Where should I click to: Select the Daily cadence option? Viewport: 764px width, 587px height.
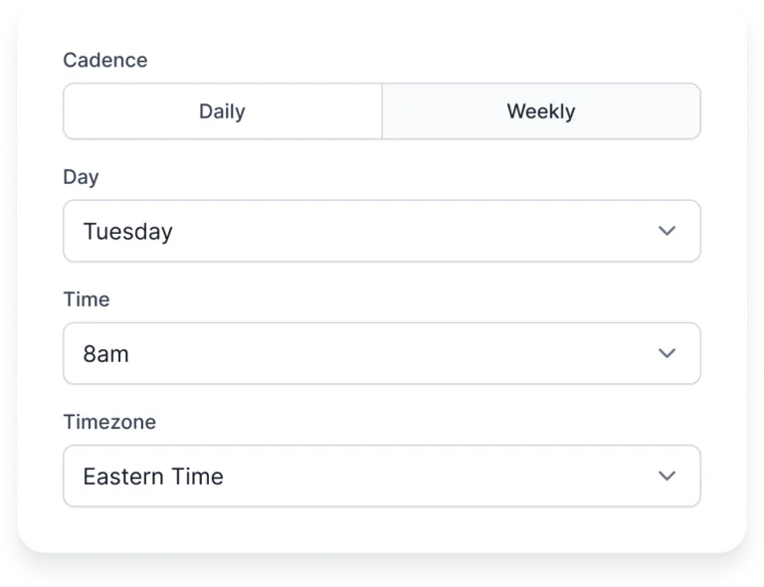click(x=223, y=111)
